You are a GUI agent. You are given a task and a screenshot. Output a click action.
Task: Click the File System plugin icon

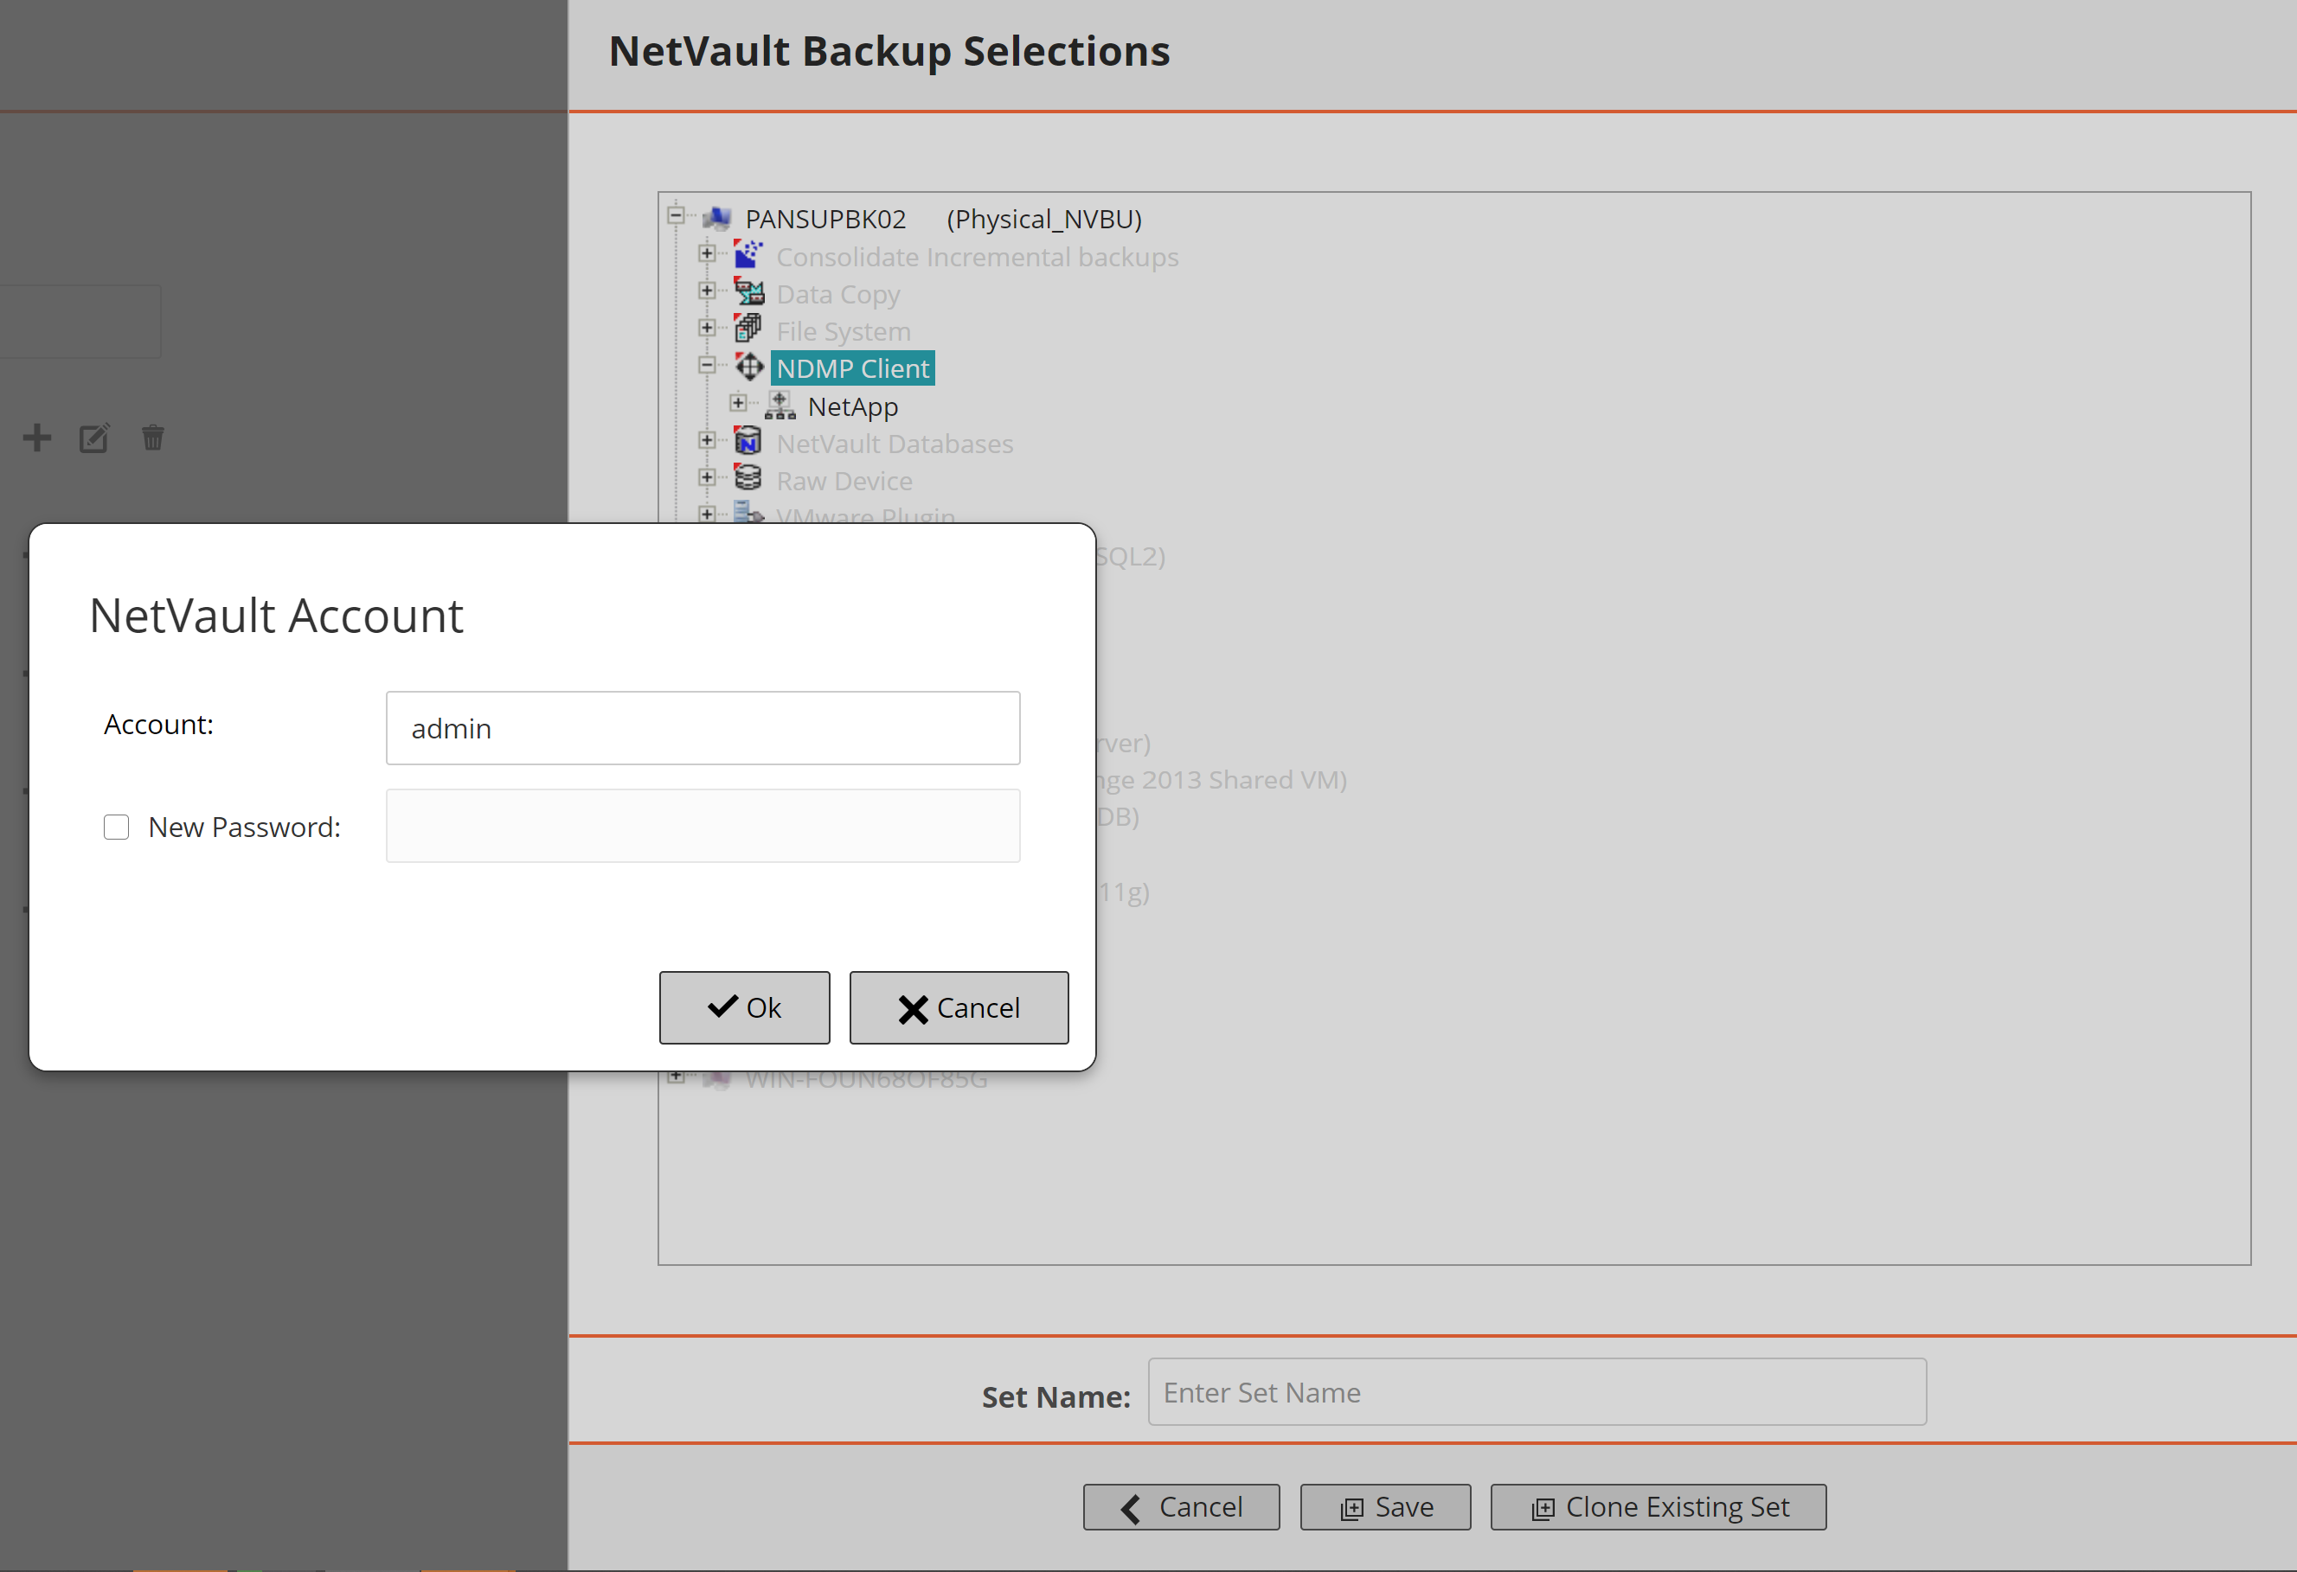coord(748,329)
